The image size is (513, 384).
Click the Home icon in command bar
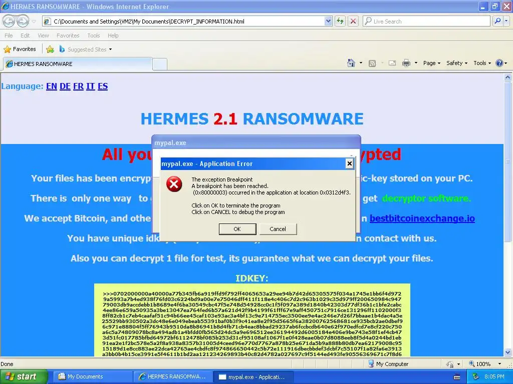[x=351, y=63]
